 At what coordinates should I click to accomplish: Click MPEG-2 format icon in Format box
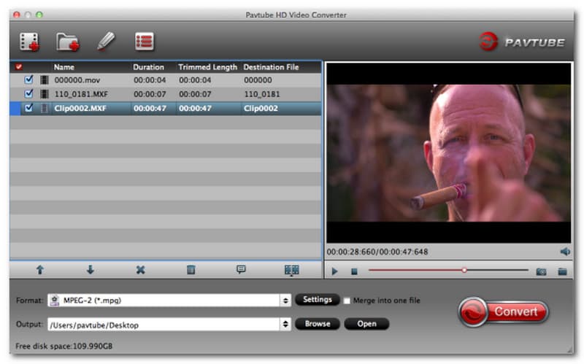[x=55, y=301]
